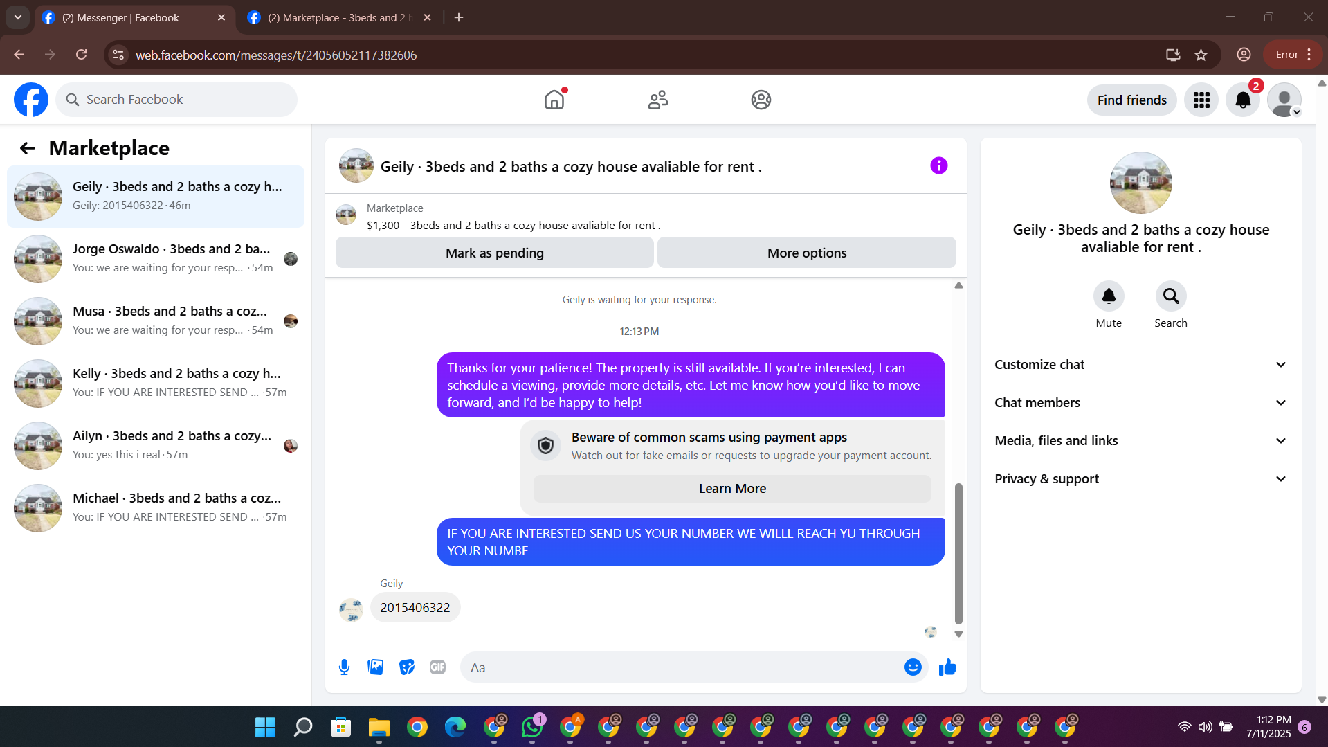1328x747 pixels.
Task: Choose a sticker from the sticker icon
Action: click(x=407, y=667)
